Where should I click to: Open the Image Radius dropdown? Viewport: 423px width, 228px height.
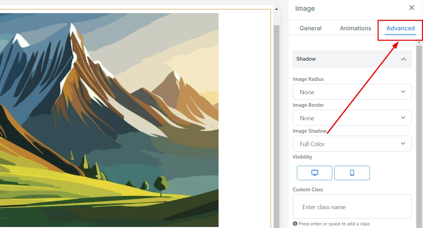(352, 92)
